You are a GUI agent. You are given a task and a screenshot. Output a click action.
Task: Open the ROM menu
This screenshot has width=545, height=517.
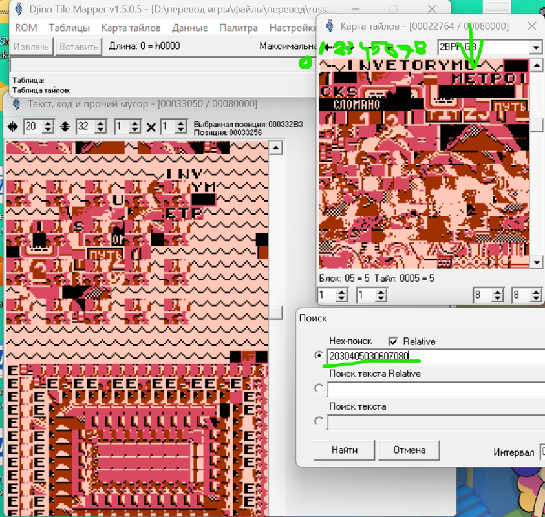pyautogui.click(x=26, y=28)
